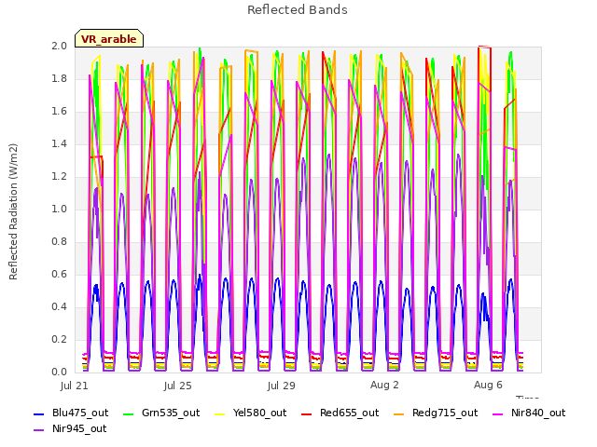Click the green Grn535_out legend color marker
This screenshot has height=447, width=597.
(129, 413)
